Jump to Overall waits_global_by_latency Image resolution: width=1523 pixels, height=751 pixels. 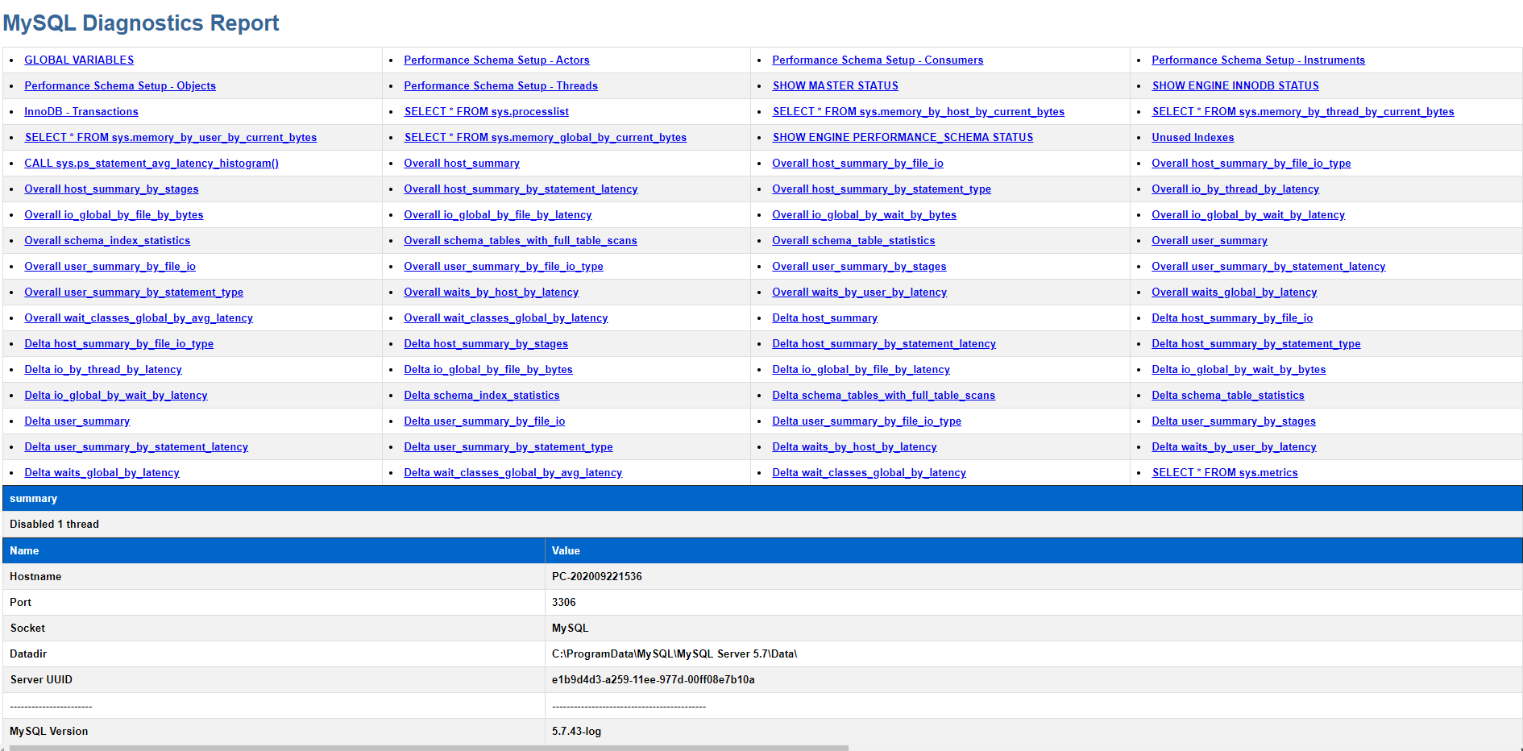click(x=1235, y=293)
